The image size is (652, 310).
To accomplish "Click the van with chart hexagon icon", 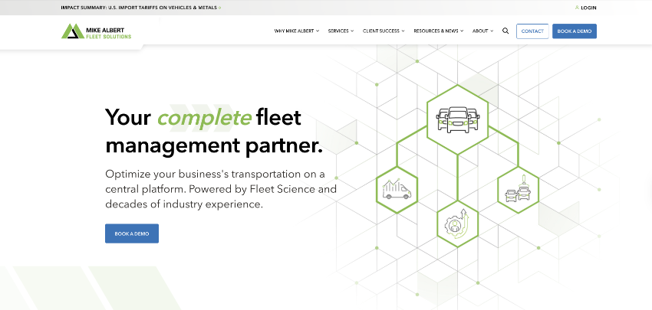I will pyautogui.click(x=397, y=188).
